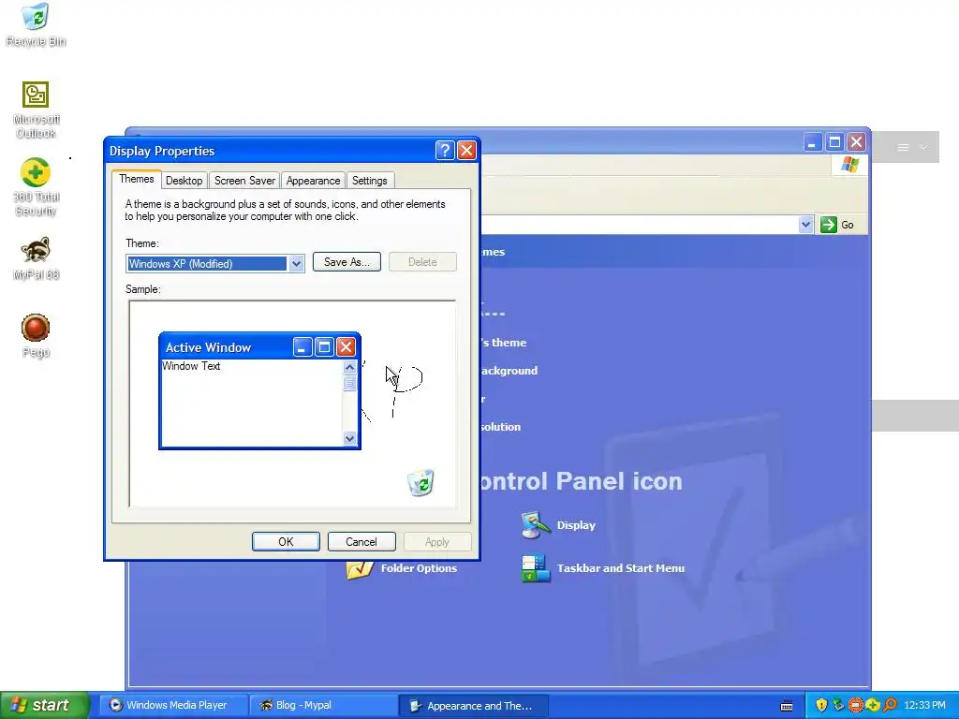
Task: Switch to the Desktop tab
Action: (x=184, y=181)
